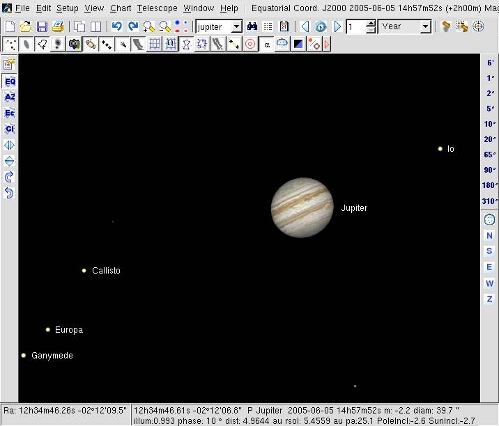This screenshot has width=499, height=426.
Task: Toggle nebulae display
Action: (26, 45)
